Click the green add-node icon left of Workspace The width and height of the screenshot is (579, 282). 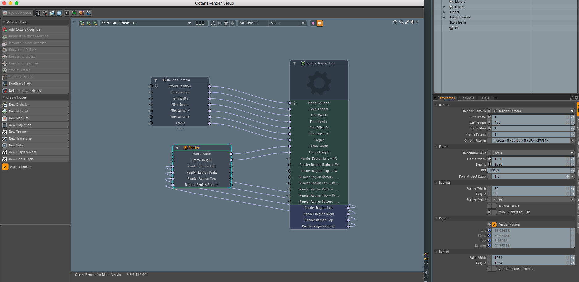pyautogui.click(x=82, y=23)
